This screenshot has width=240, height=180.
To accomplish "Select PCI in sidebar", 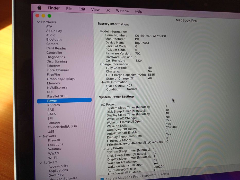I will click(x=50, y=92).
